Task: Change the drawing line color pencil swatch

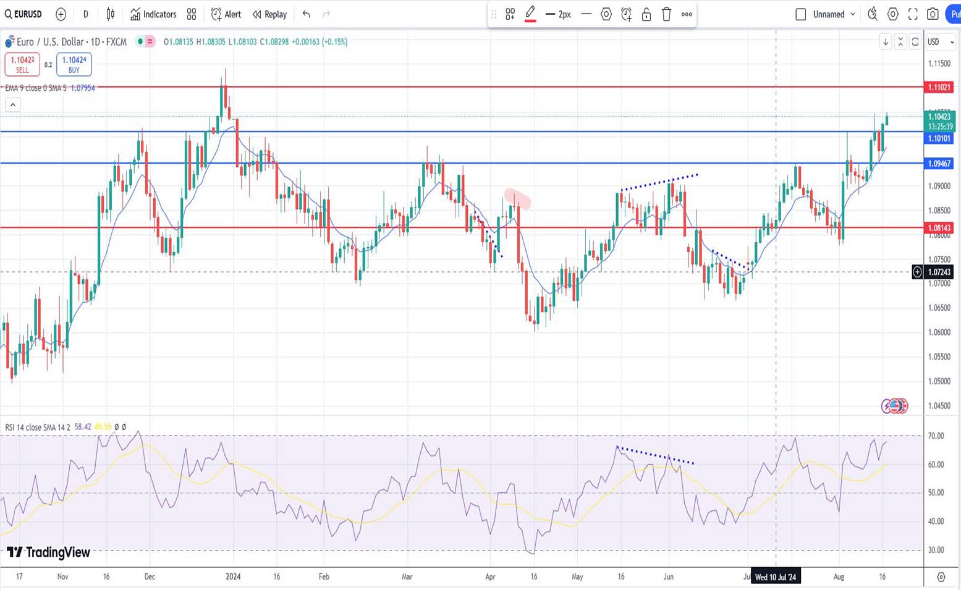Action: (x=530, y=14)
